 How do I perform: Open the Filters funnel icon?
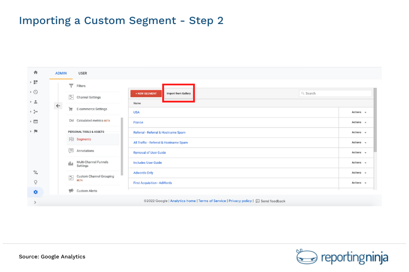click(71, 86)
